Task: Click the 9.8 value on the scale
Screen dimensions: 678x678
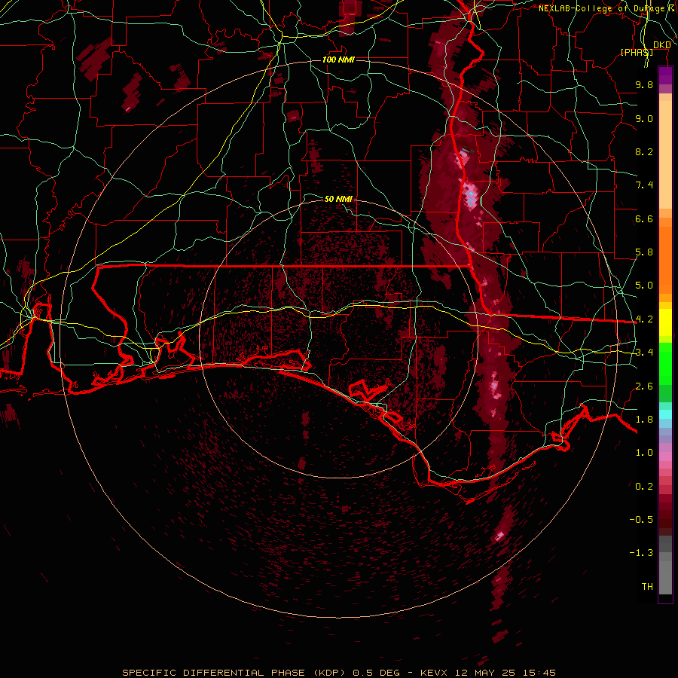Action: pyautogui.click(x=644, y=84)
